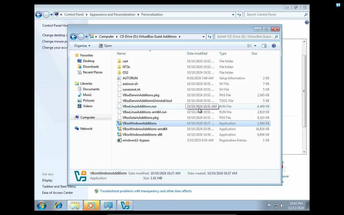
Task: Expand arrow after CD Drive (D:) breadcrumb
Action: click(180, 37)
